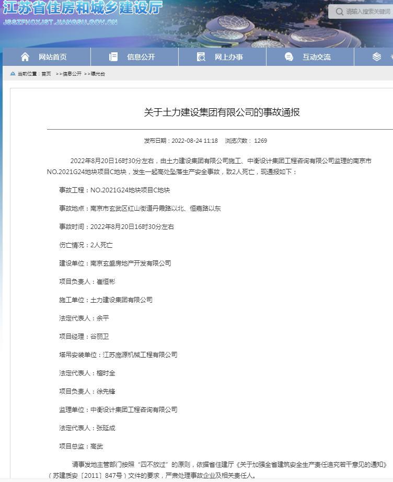
Task: Click the small breadcrumb home icon
Action: pos(13,74)
